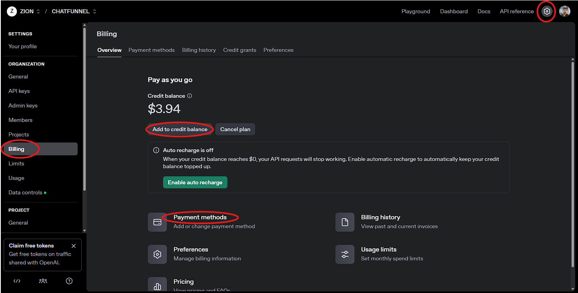The width and height of the screenshot is (578, 293).
Task: Click the Auto recharge info icon
Action: pos(156,150)
